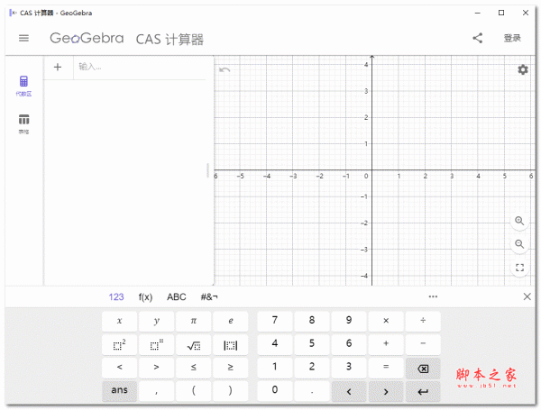This screenshot has height=410, width=541.
Task: Switch to #&¬ symbols keyboard tab
Action: [x=209, y=296]
